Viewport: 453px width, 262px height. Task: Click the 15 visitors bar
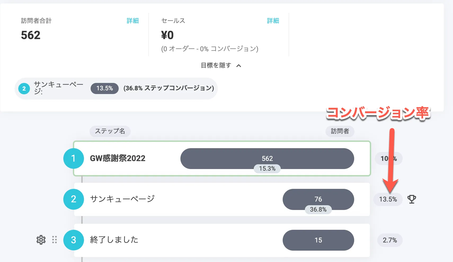pyautogui.click(x=318, y=240)
